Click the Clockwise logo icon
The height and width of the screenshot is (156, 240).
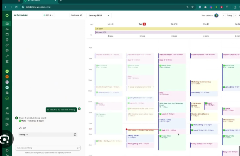7,15
